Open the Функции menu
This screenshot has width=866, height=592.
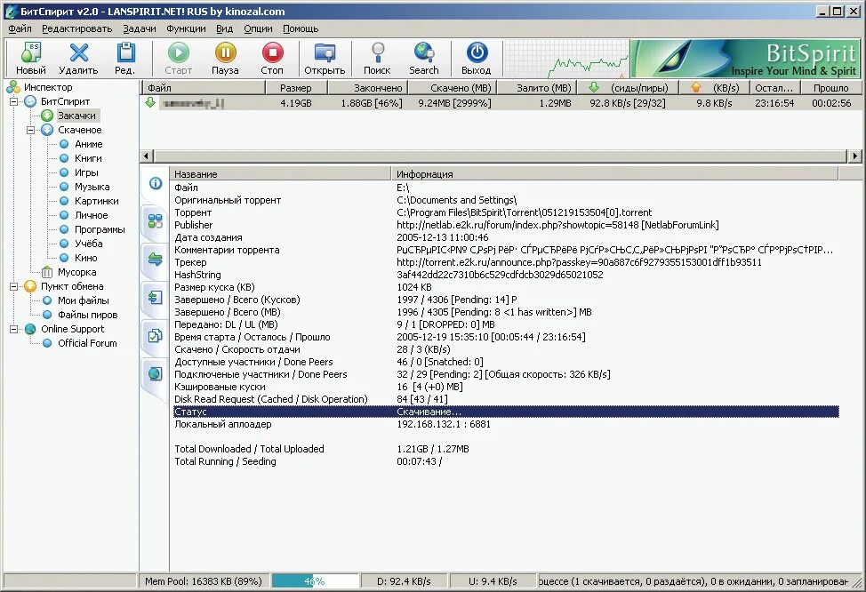(186, 28)
